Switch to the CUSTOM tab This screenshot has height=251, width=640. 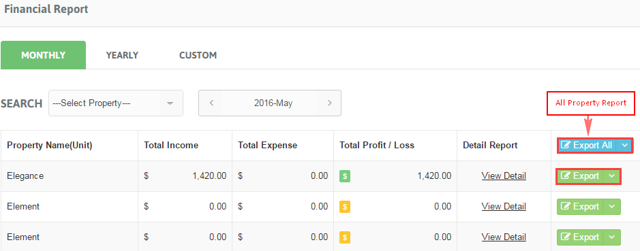tap(198, 55)
